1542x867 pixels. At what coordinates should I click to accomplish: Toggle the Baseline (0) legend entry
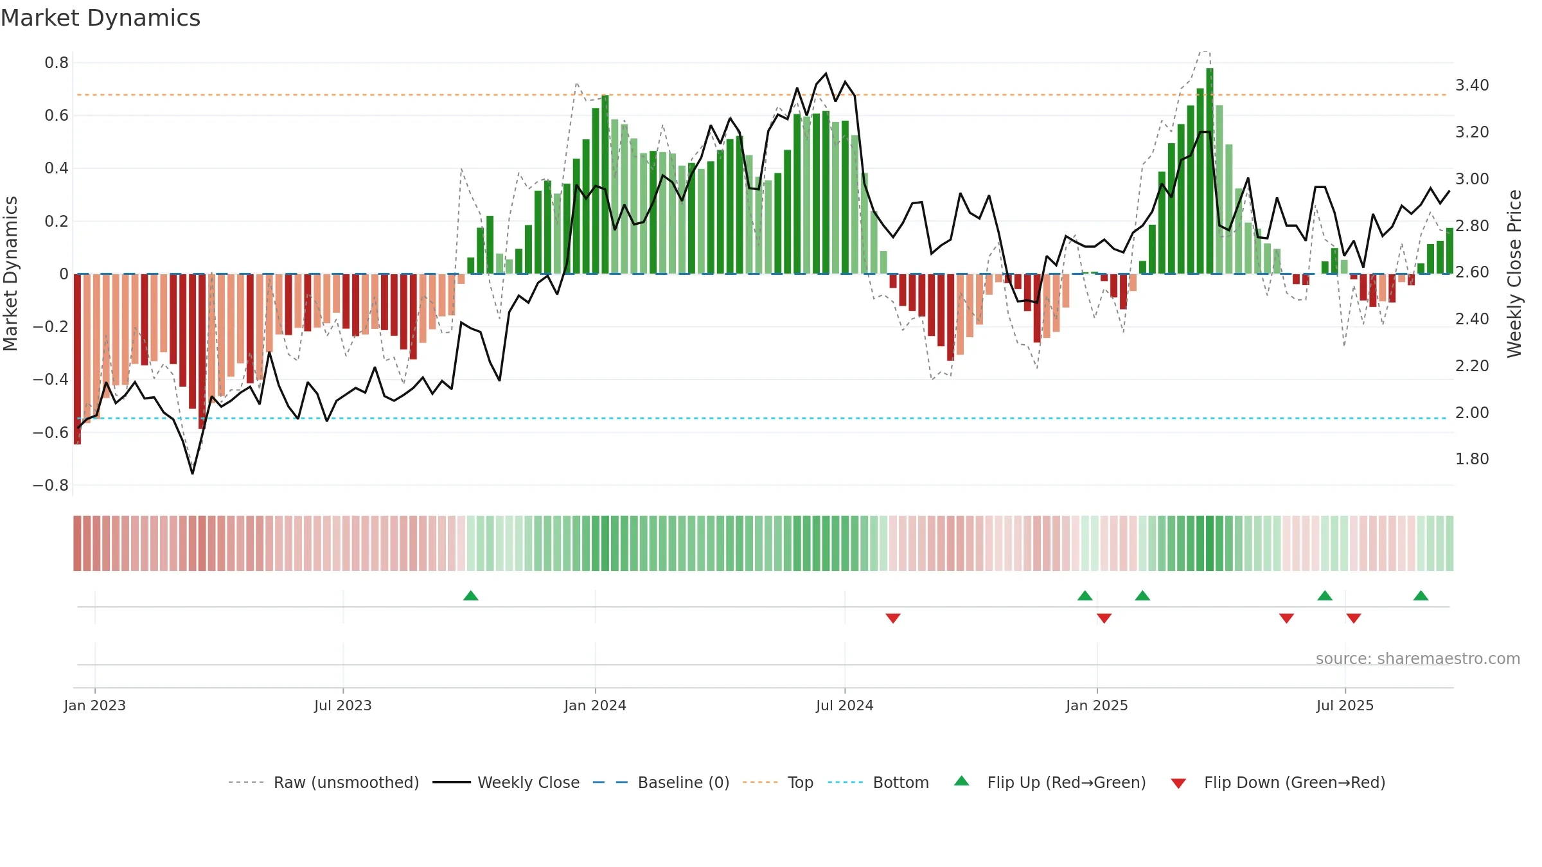click(660, 782)
